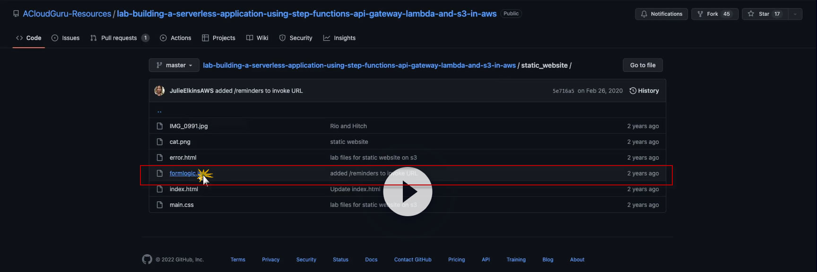817x272 pixels.
Task: Click the Fork repository button
Action: (x=714, y=14)
